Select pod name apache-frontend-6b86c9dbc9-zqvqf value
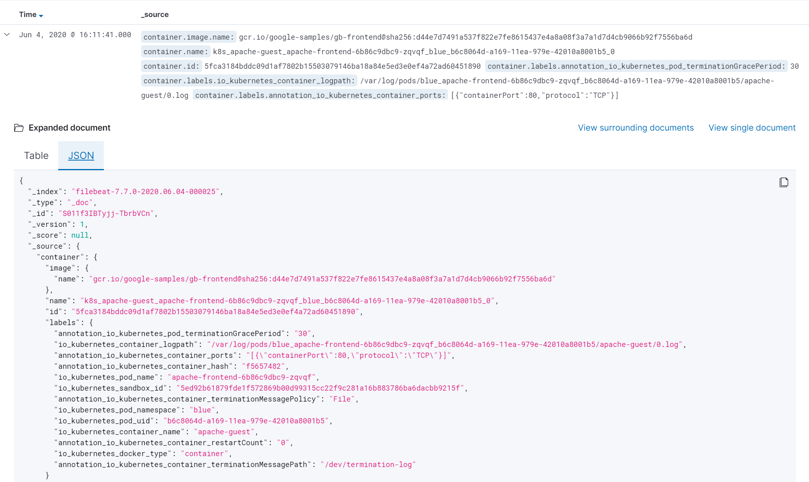 [x=242, y=377]
